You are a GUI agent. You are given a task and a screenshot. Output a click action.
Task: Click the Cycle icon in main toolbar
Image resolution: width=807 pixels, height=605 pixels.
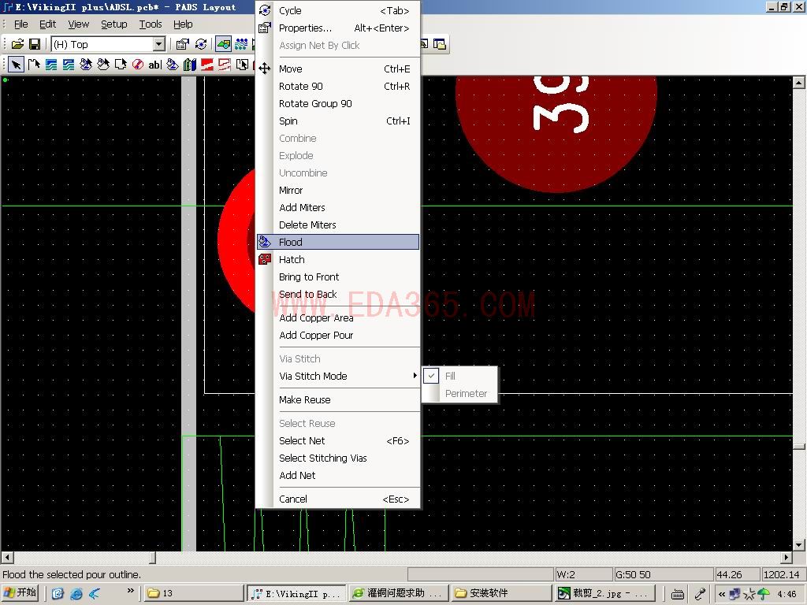pyautogui.click(x=201, y=44)
